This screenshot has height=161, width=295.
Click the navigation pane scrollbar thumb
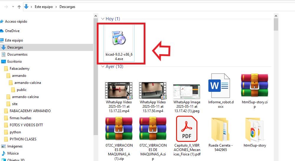[96, 77]
